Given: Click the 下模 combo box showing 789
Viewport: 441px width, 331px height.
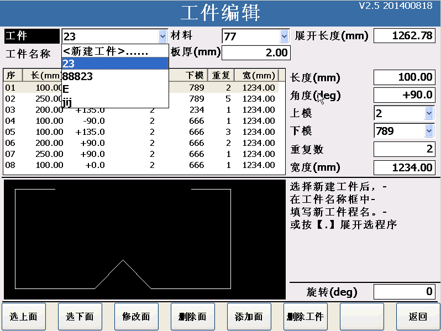Looking at the screenshot, I should [404, 131].
